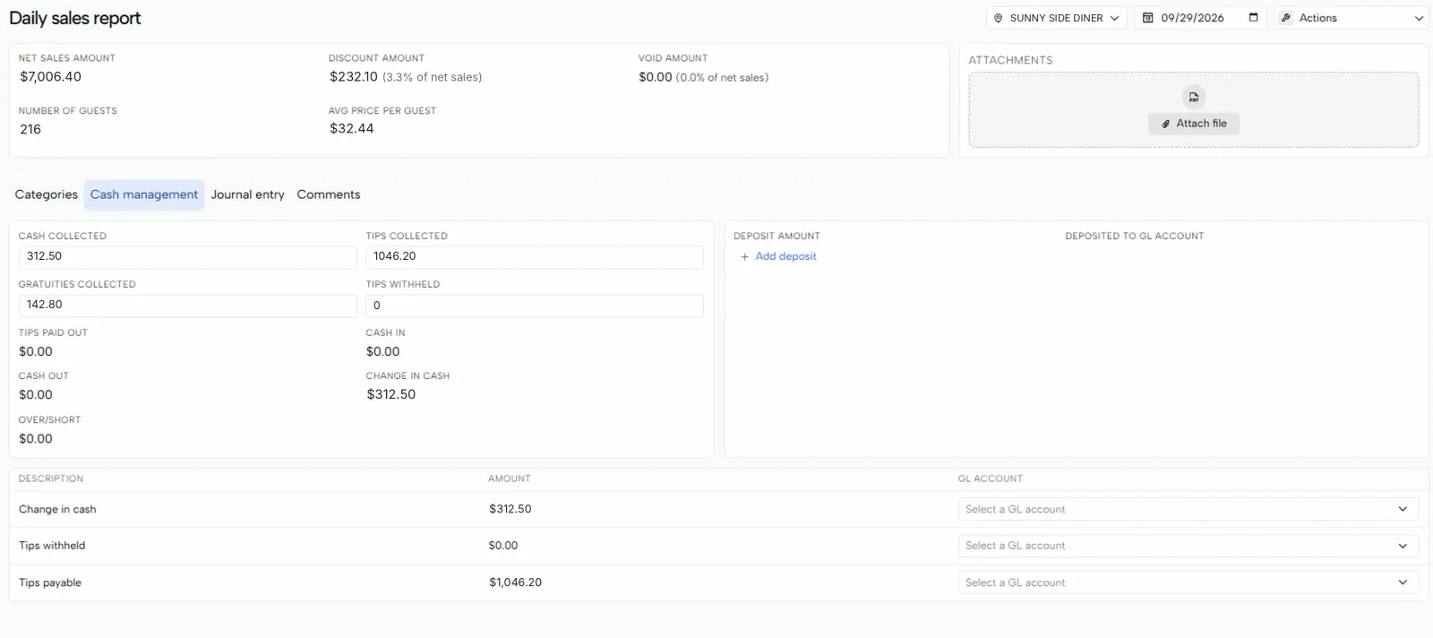Click the location pin icon beside Sunny Side Diner
Viewport: 1433px width, 638px height.
(x=998, y=18)
